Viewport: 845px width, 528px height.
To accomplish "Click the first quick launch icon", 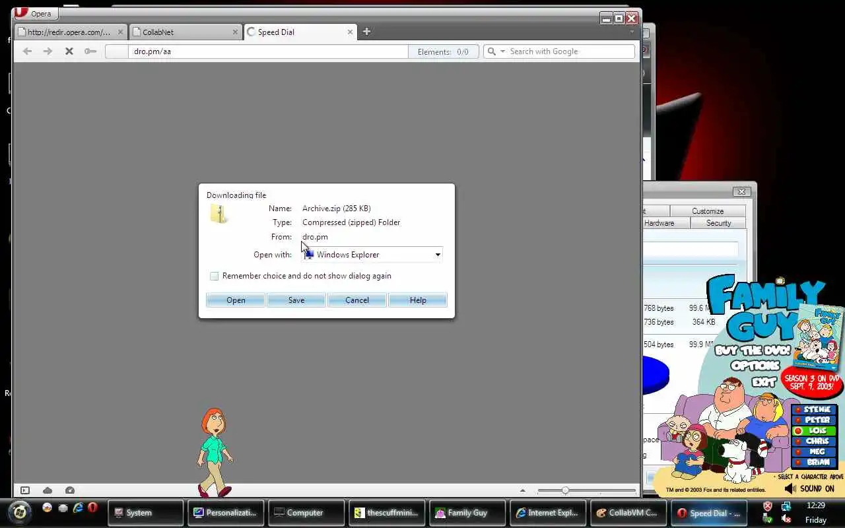I will pyautogui.click(x=47, y=508).
